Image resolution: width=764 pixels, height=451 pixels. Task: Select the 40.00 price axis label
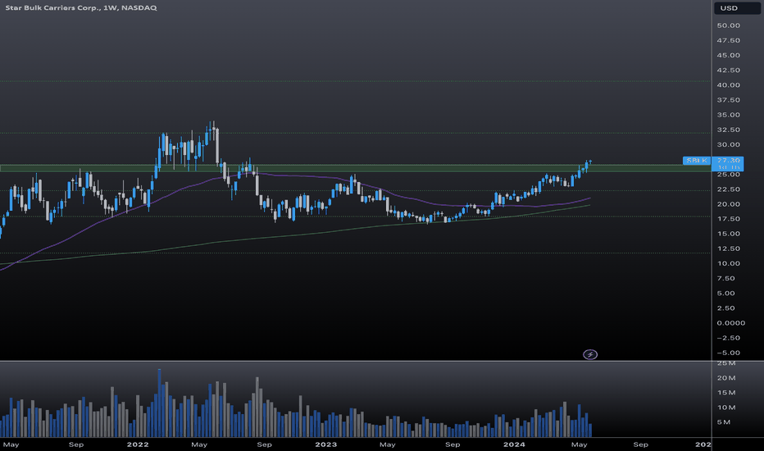[x=728, y=84]
